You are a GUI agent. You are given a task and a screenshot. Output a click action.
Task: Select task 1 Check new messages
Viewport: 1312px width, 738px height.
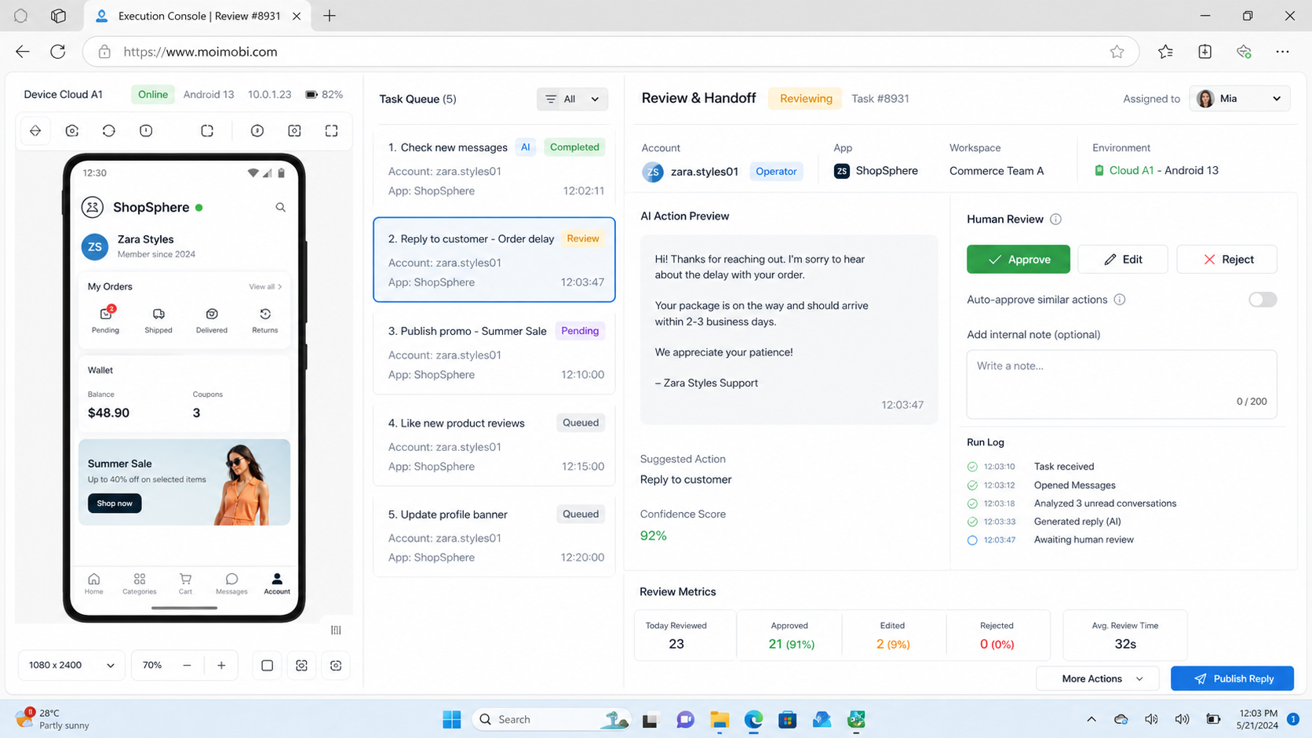click(x=494, y=168)
